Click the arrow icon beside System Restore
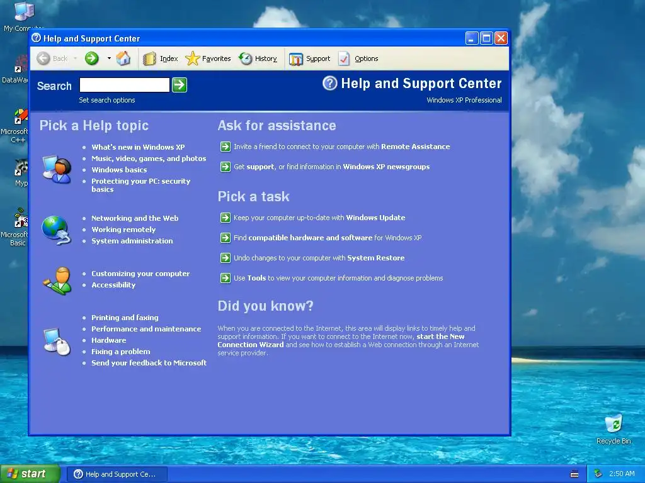 click(225, 258)
